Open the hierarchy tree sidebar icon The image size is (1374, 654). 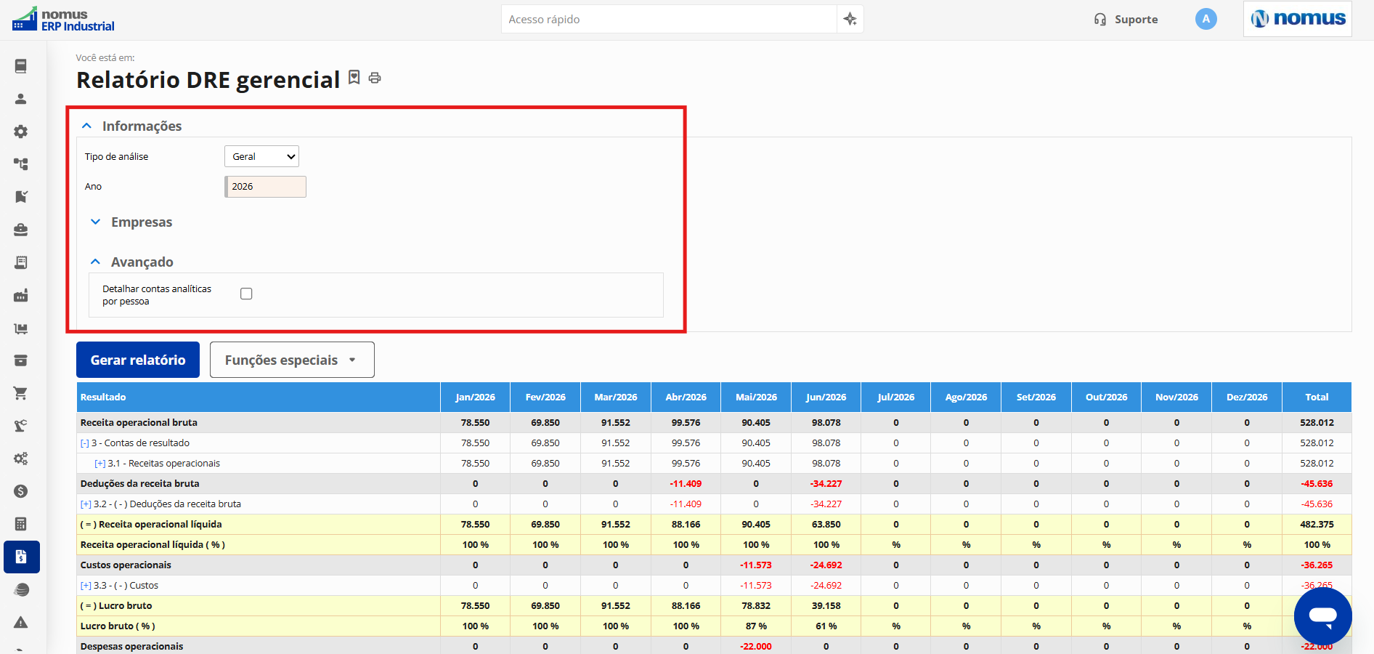(x=21, y=164)
